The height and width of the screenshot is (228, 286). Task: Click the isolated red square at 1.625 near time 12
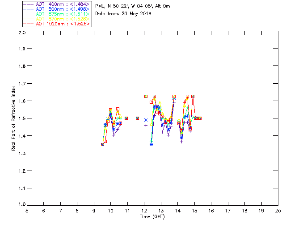[146, 96]
